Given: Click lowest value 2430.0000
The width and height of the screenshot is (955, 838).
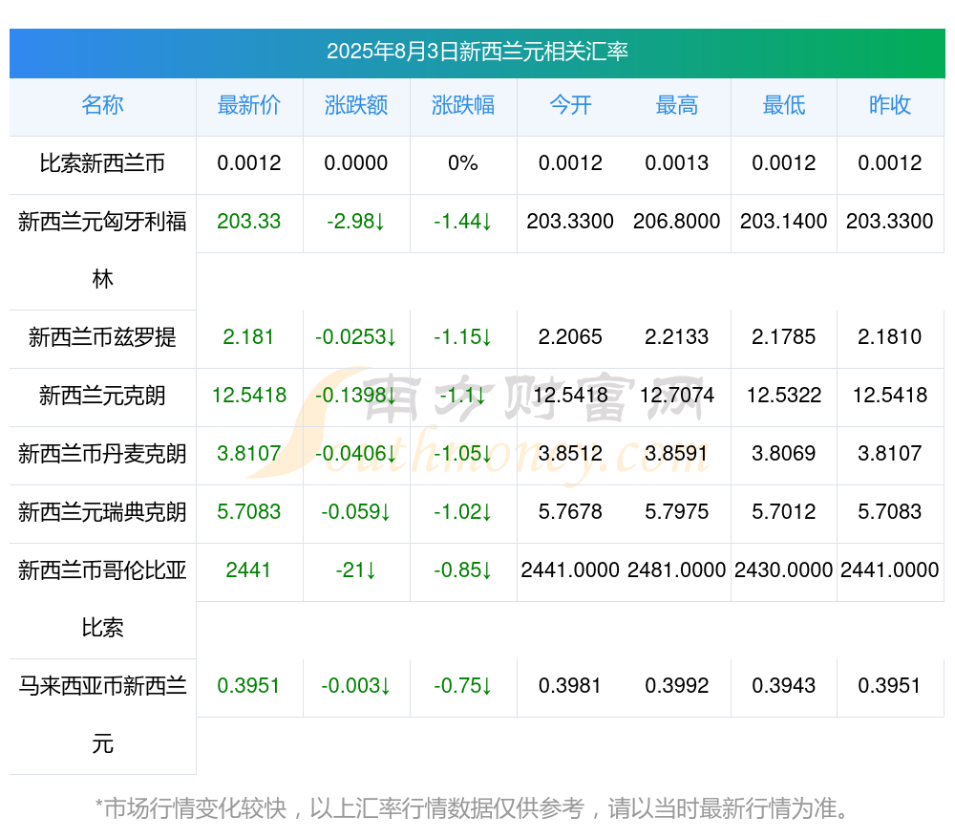Looking at the screenshot, I should (x=784, y=569).
